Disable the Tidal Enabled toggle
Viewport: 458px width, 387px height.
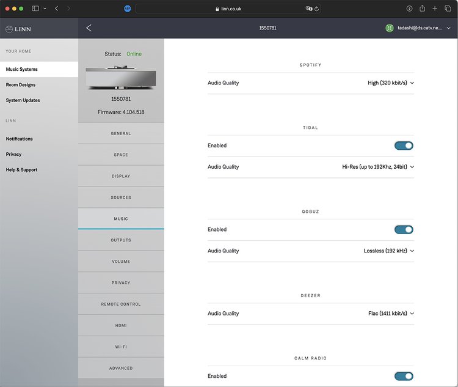click(x=404, y=146)
